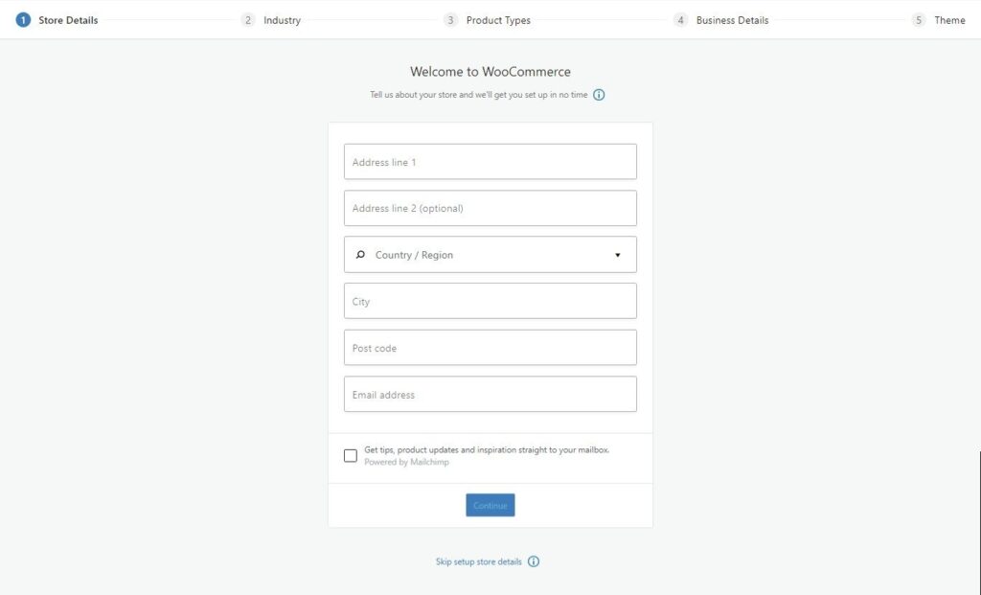Select the Theme step label

click(x=949, y=20)
